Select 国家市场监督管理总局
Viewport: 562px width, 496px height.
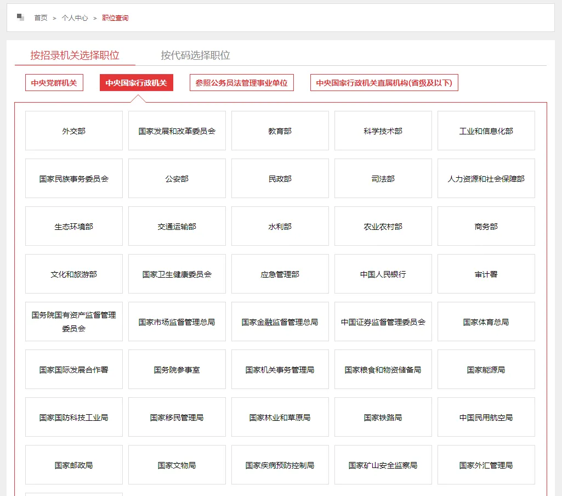[x=177, y=322]
